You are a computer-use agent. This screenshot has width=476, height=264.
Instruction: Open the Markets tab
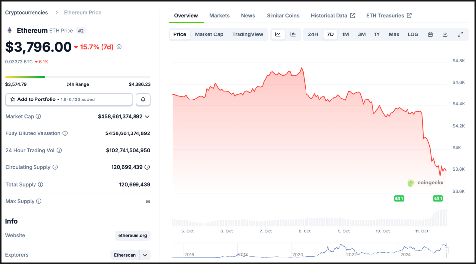219,16
